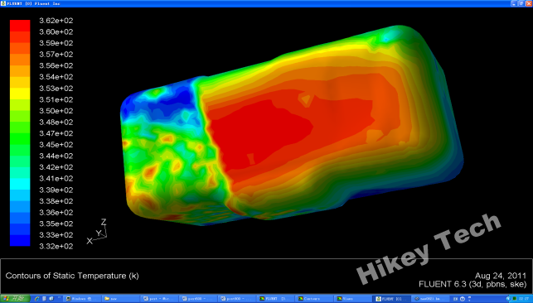Click the red 3.62e+02 legend color band
Viewport: 533px width, 303px height.
click(20, 26)
